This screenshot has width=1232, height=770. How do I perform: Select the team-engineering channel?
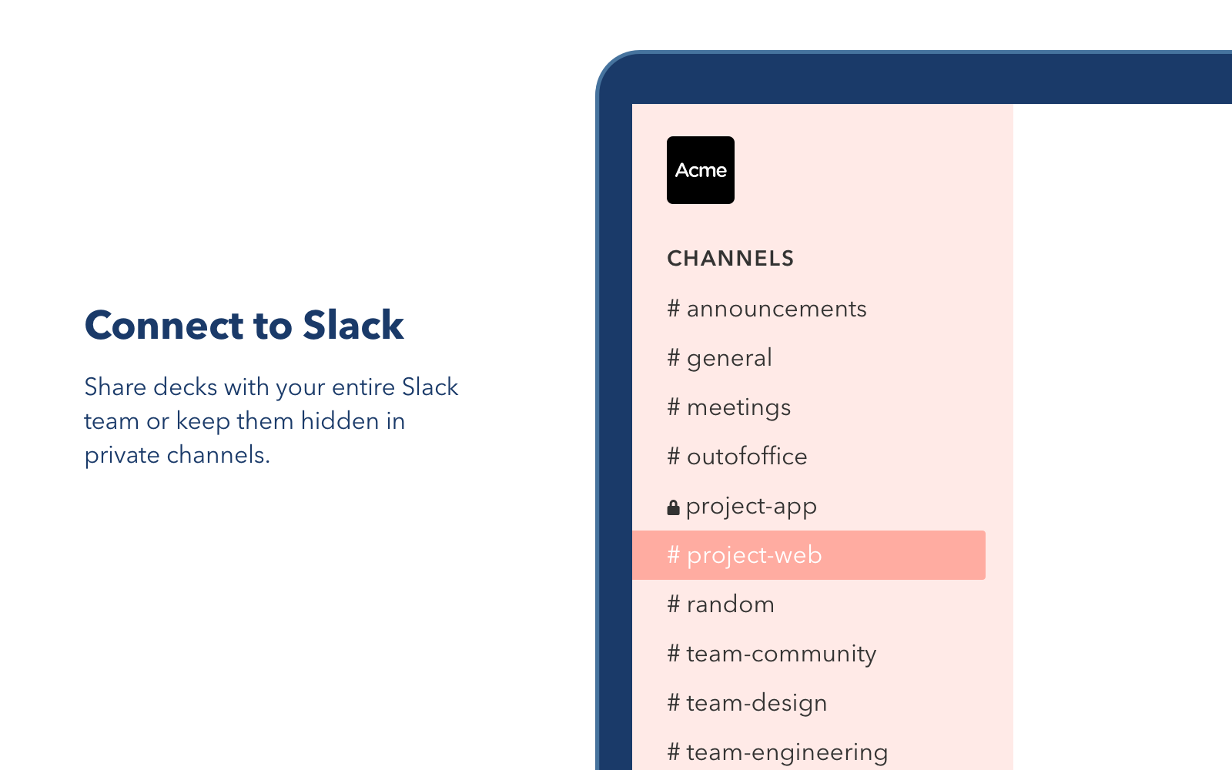[x=777, y=752]
